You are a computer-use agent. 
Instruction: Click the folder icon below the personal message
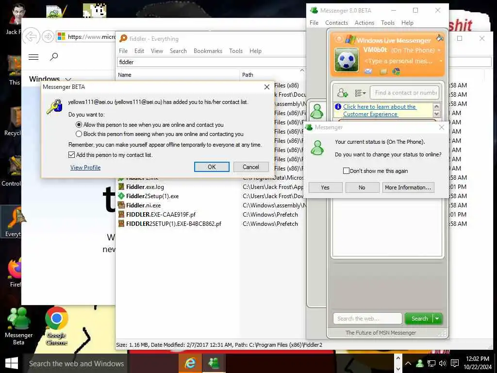[383, 72]
